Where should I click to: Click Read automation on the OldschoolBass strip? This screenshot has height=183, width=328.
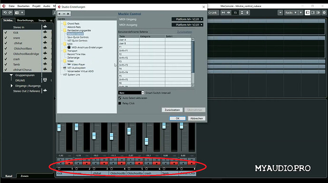click(x=113, y=160)
